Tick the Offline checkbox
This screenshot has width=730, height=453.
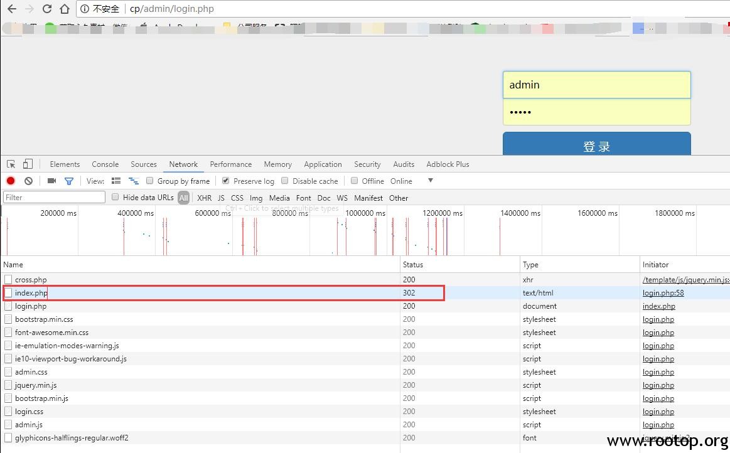coord(354,181)
